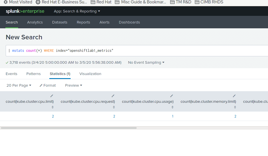Open the 20 Per Page dropdown

[19, 85]
